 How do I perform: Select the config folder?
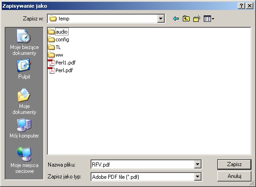(59, 39)
